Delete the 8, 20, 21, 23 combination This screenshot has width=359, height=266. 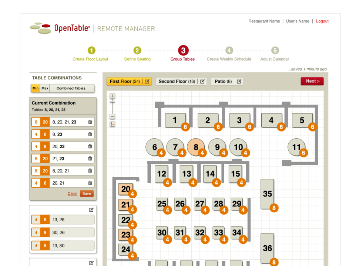click(x=90, y=122)
